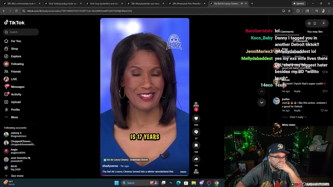Open the Chrome extensions puzzle icon

[x=298, y=11]
